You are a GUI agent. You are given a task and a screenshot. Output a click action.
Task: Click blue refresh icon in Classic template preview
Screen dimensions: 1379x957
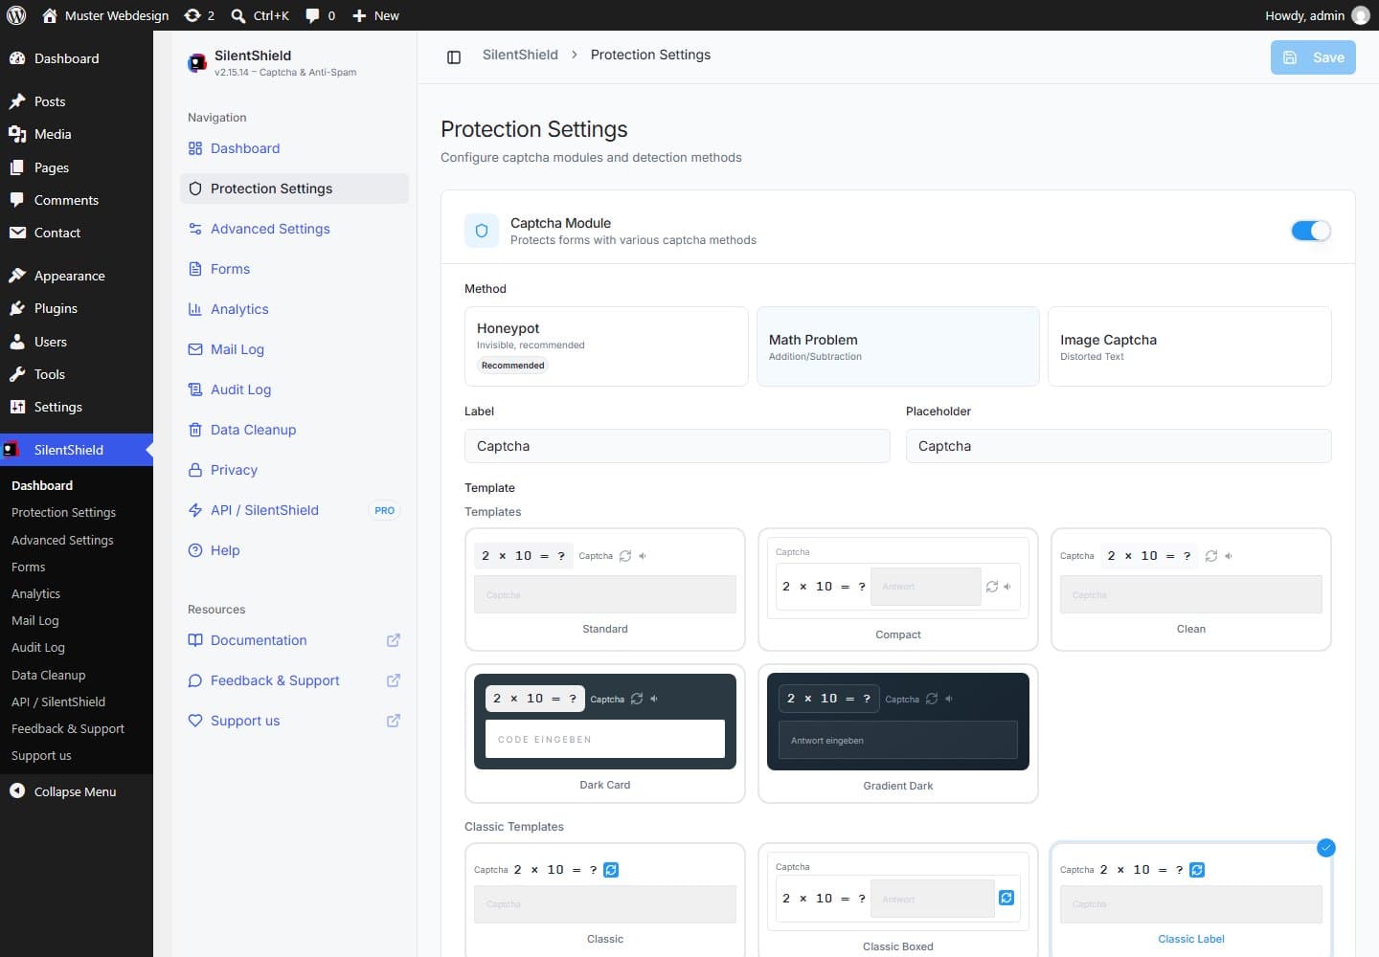[x=611, y=870]
